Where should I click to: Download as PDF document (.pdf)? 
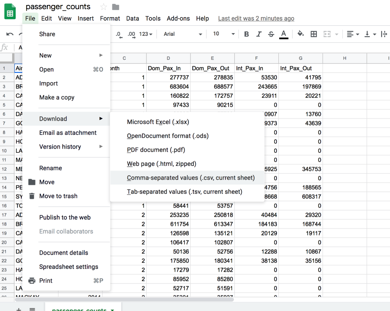(x=187, y=150)
